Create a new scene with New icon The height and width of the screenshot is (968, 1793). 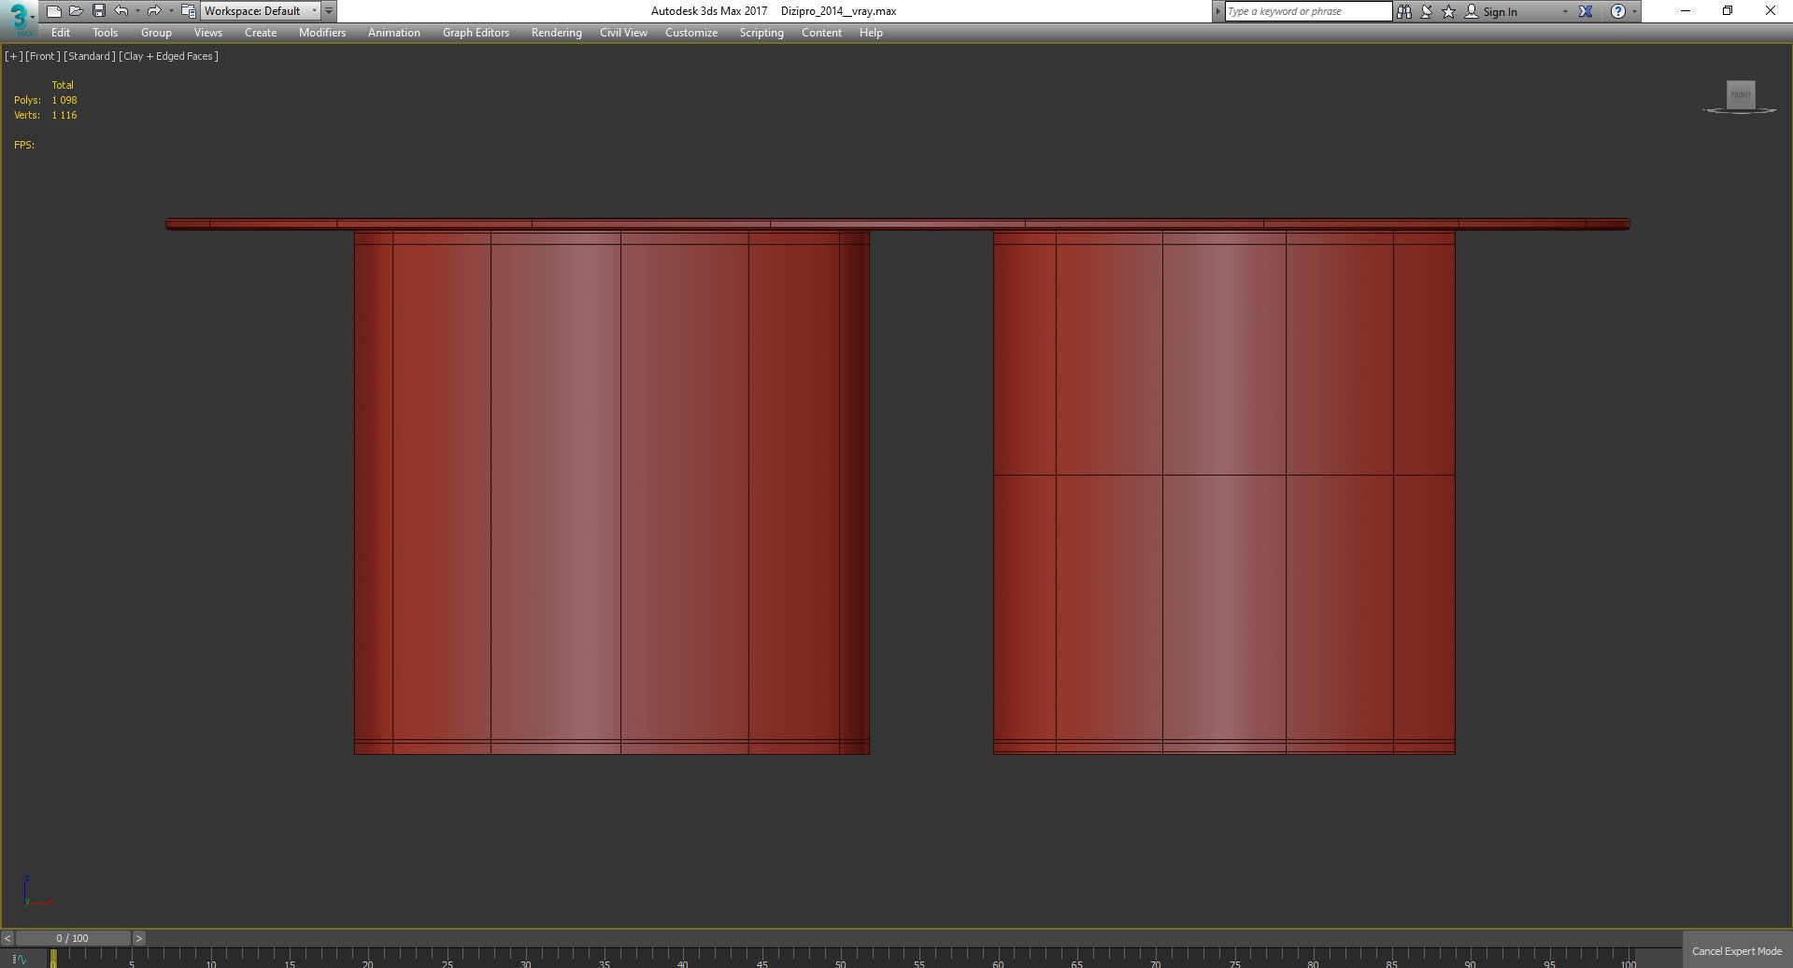point(54,11)
